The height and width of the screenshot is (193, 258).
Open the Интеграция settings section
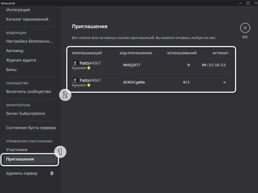18,10
